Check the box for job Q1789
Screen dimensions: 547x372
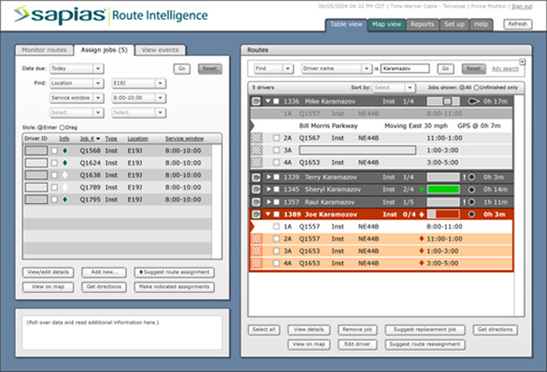pyautogui.click(x=54, y=187)
